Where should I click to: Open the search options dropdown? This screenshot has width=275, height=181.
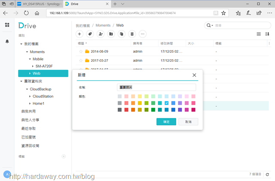(210, 25)
